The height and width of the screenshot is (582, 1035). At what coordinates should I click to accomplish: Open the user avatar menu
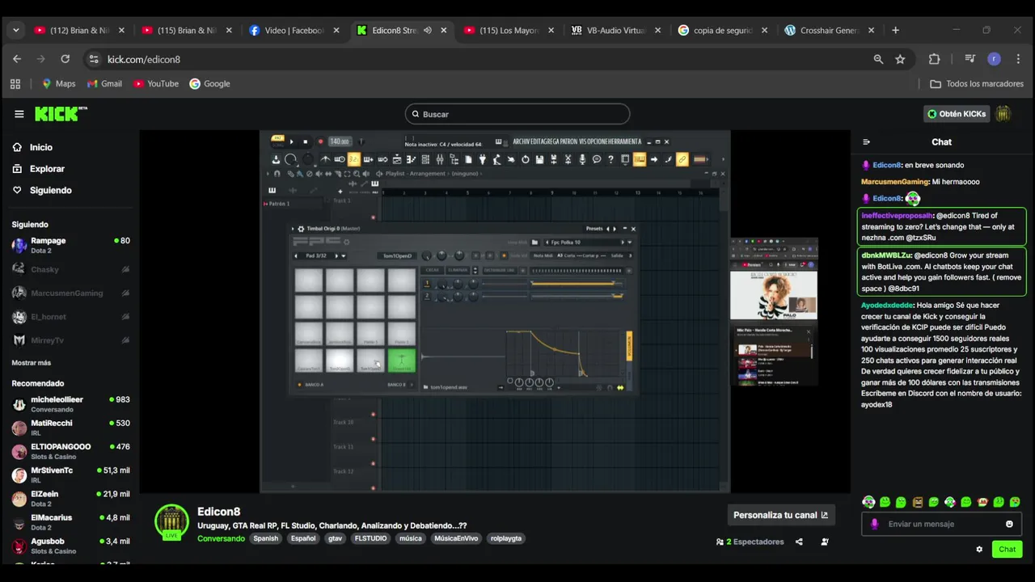click(1003, 114)
